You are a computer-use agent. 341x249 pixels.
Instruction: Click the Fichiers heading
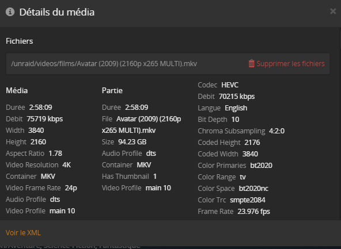pyautogui.click(x=20, y=41)
